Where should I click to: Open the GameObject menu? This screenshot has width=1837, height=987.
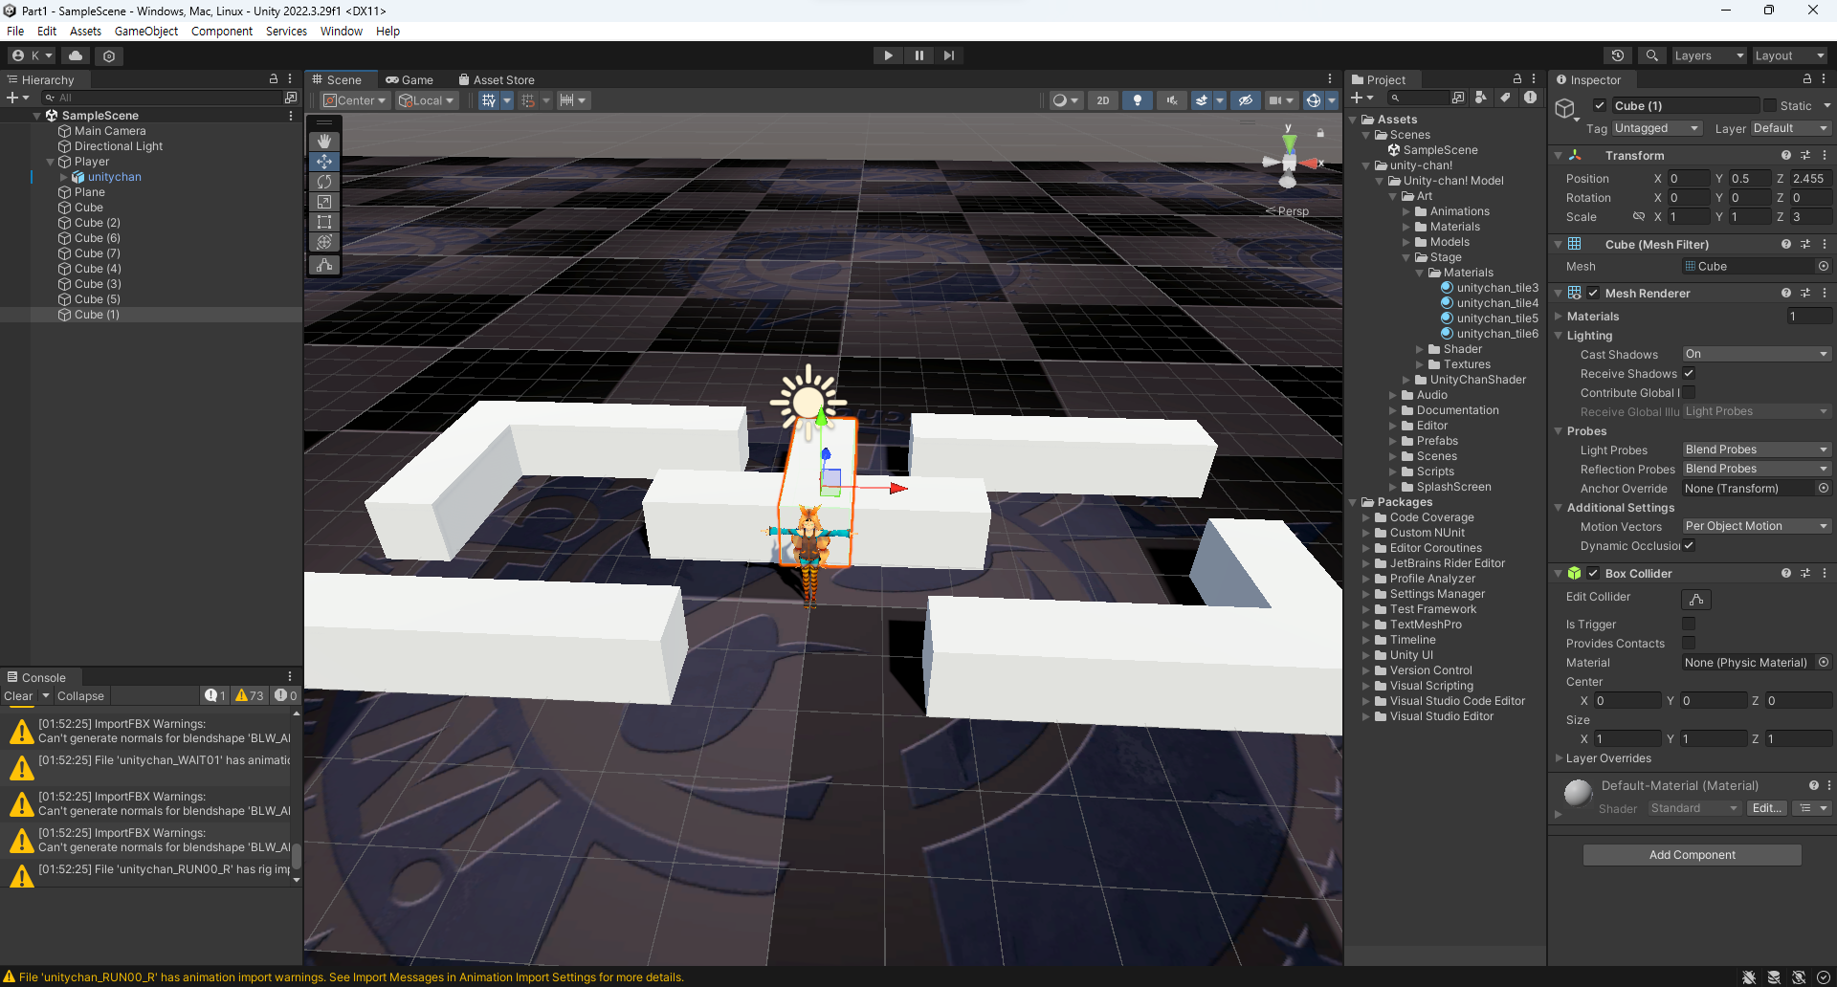click(x=145, y=31)
